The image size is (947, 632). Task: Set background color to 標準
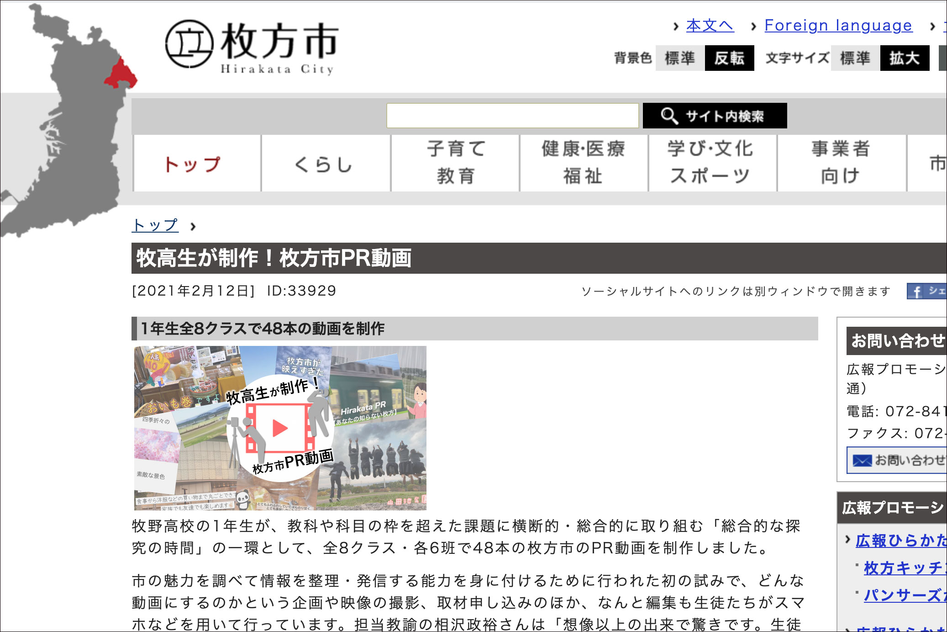click(679, 58)
